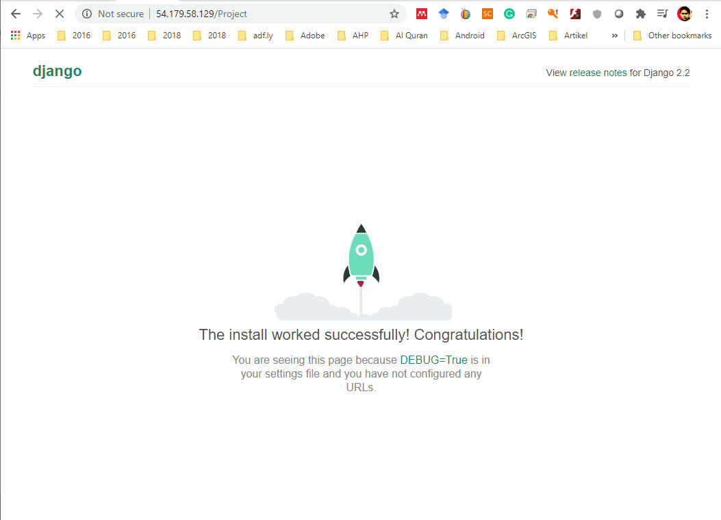The height and width of the screenshot is (520, 721).
Task: Follow the DEBUG=True link
Action: coord(433,360)
